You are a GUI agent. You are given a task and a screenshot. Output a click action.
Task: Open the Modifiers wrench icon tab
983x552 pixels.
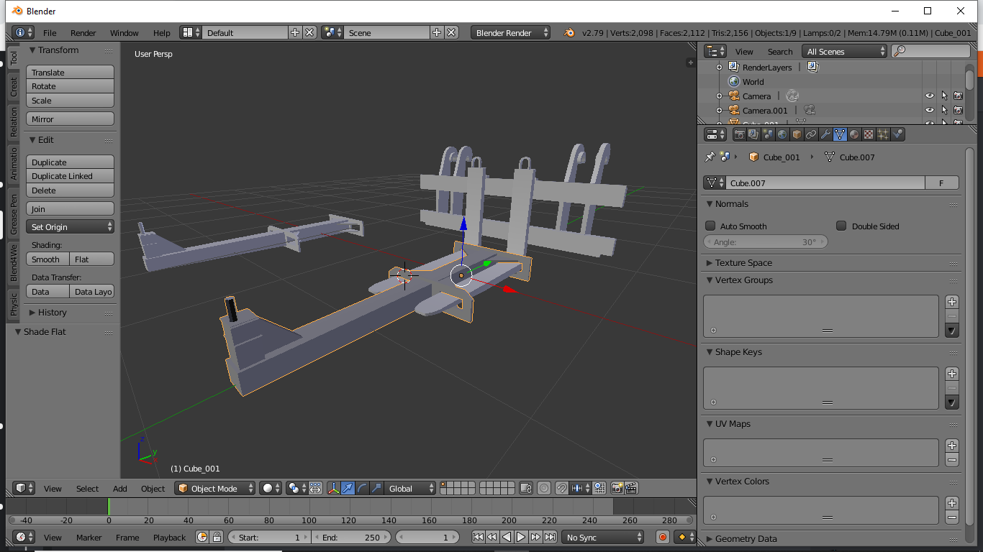825,134
